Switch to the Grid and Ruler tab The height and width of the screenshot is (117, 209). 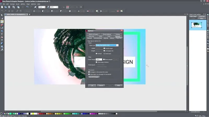point(98,38)
